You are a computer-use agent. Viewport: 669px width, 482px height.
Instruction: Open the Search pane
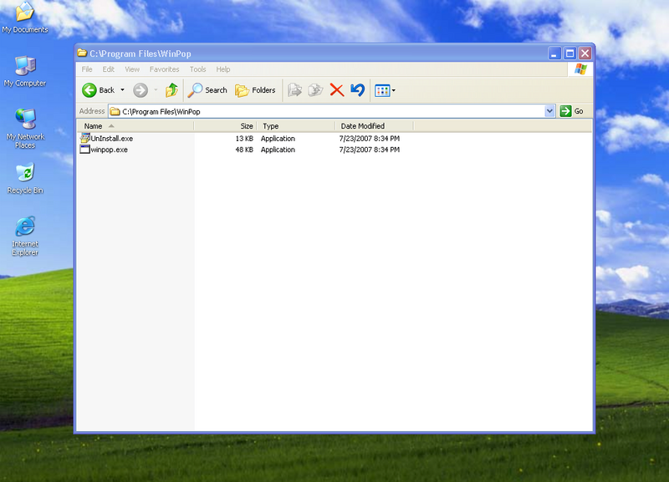point(207,90)
